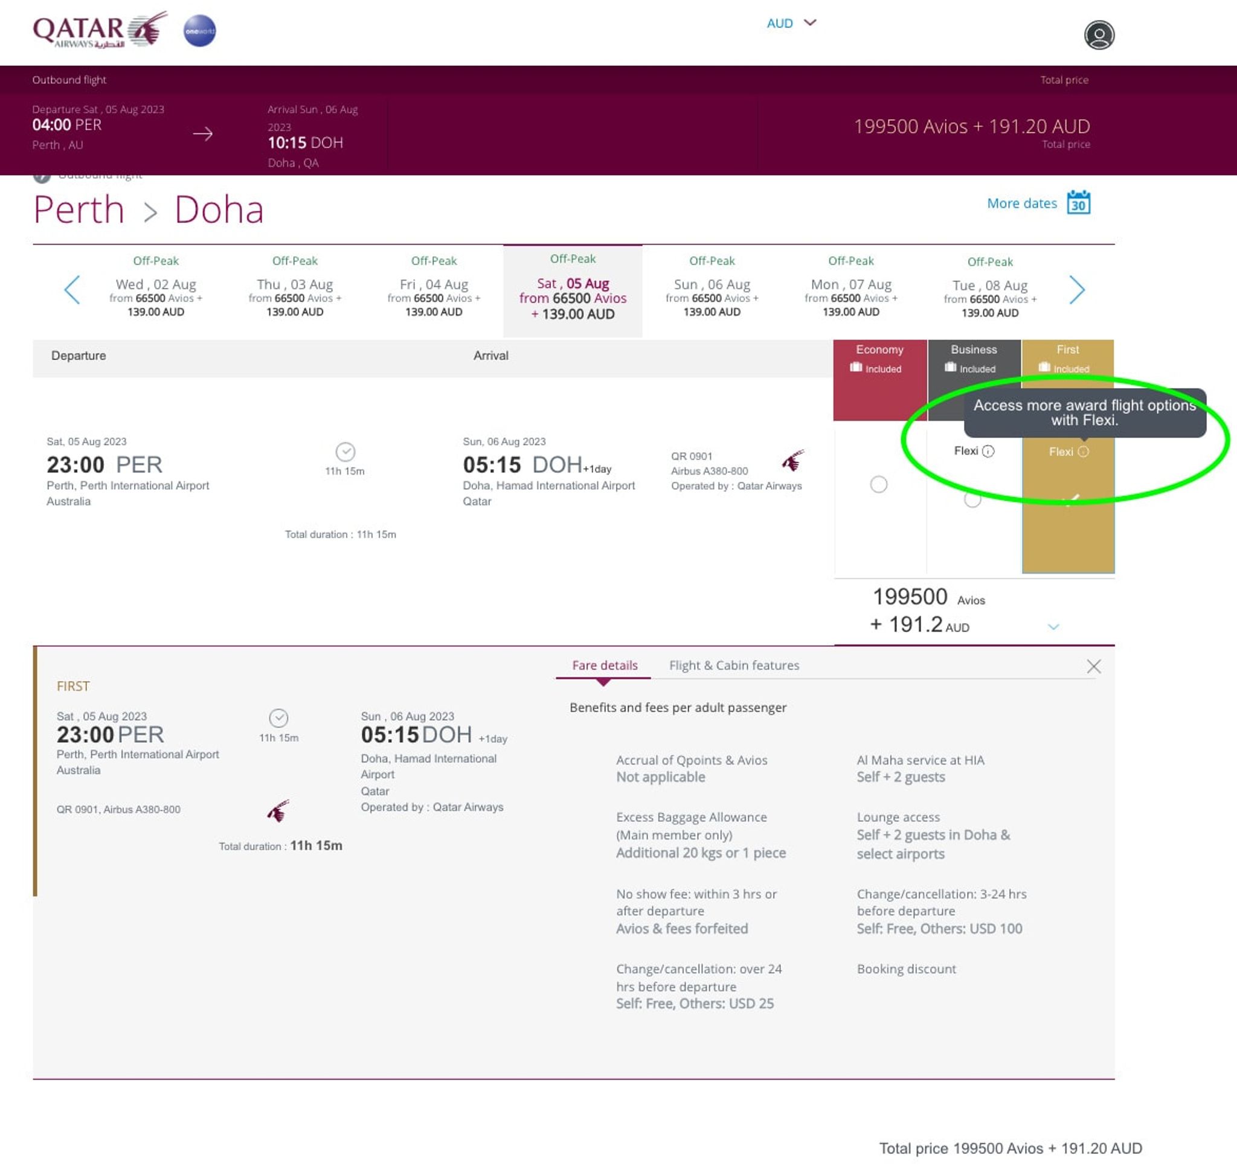Click the 05:15 DOH arrival time
Viewport: 1237px width, 1172px height.
point(522,465)
